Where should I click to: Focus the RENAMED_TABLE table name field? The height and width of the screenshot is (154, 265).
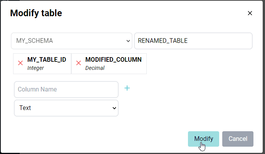pyautogui.click(x=193, y=41)
